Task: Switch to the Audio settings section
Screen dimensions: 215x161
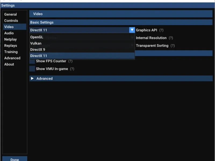Action: [x=15, y=33]
